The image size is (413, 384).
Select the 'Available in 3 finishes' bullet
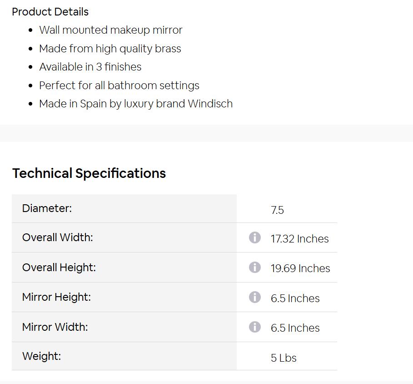pos(90,67)
